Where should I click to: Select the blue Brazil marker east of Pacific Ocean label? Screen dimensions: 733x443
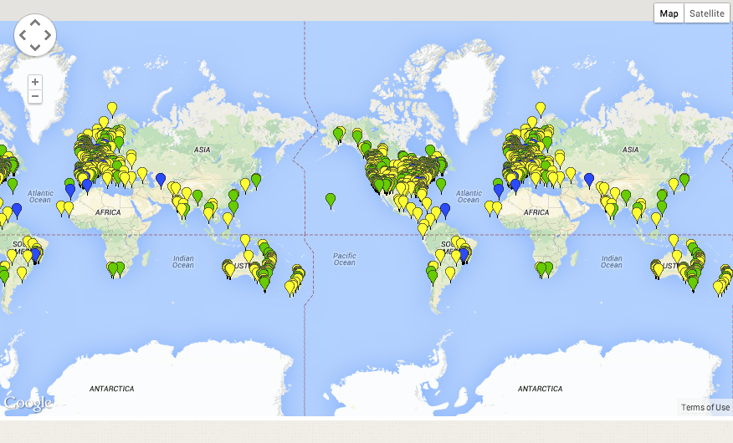point(464,253)
